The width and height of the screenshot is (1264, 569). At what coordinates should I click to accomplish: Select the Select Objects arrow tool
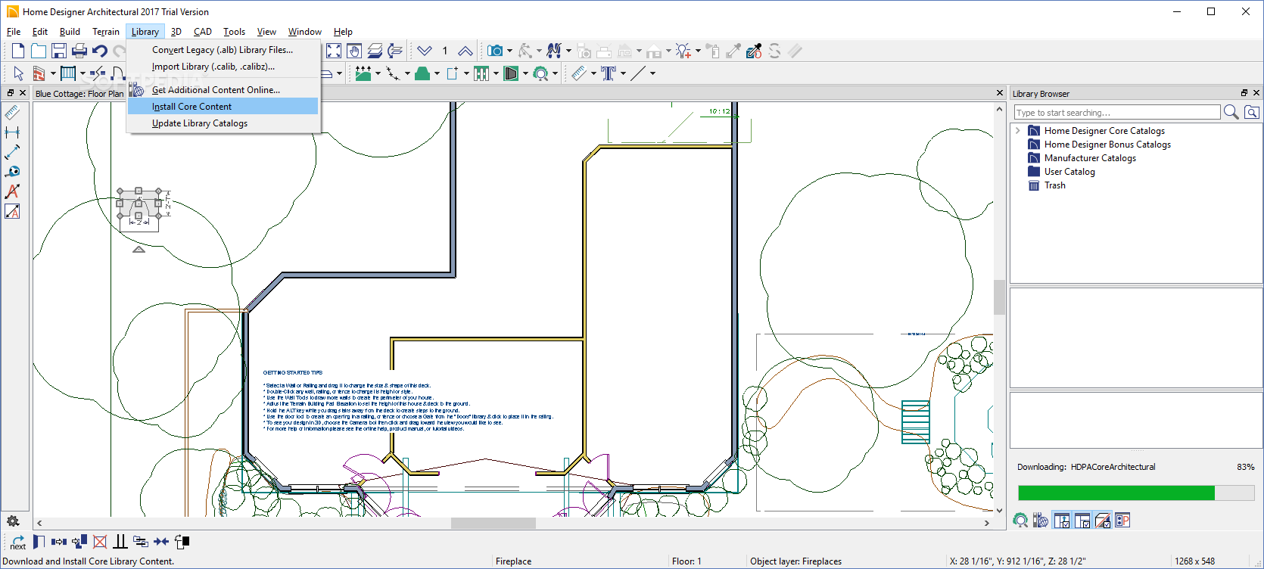(x=18, y=73)
